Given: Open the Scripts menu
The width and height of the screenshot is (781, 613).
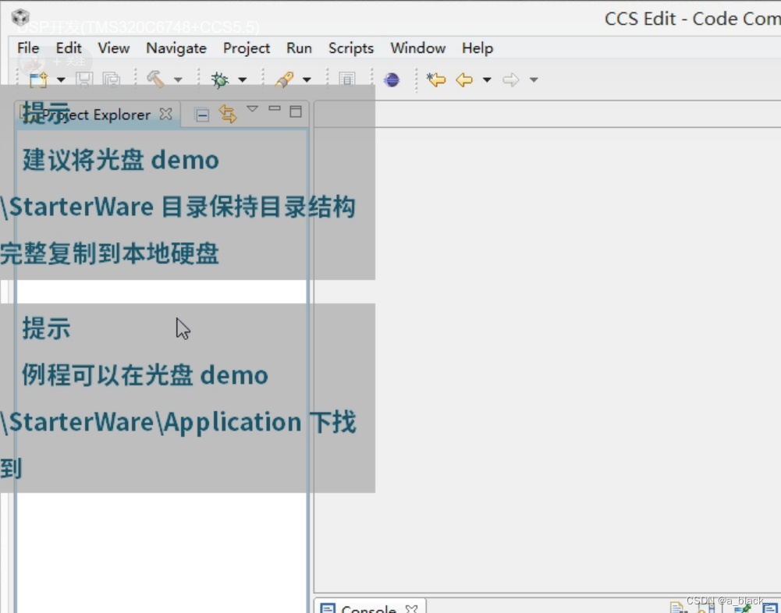Looking at the screenshot, I should click(350, 48).
